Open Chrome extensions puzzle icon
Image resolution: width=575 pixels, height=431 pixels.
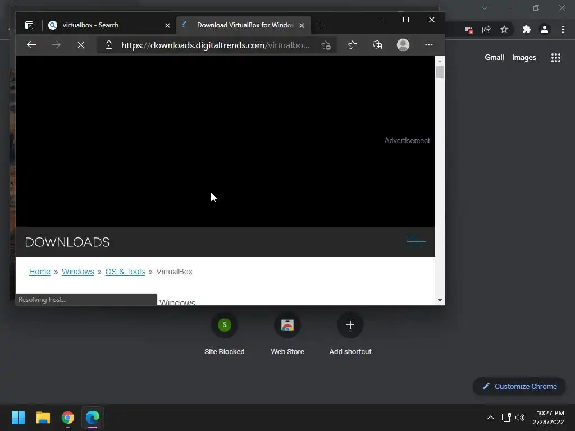[x=526, y=29]
